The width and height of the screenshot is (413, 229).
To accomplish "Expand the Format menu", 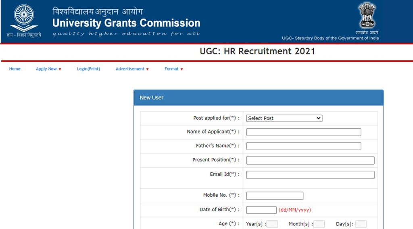I will pos(171,69).
